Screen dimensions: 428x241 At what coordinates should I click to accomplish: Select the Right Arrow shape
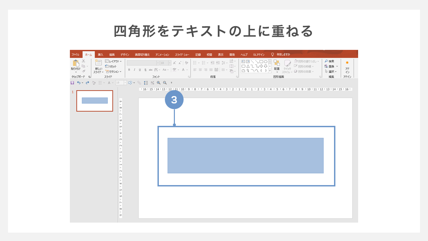(x=261, y=66)
